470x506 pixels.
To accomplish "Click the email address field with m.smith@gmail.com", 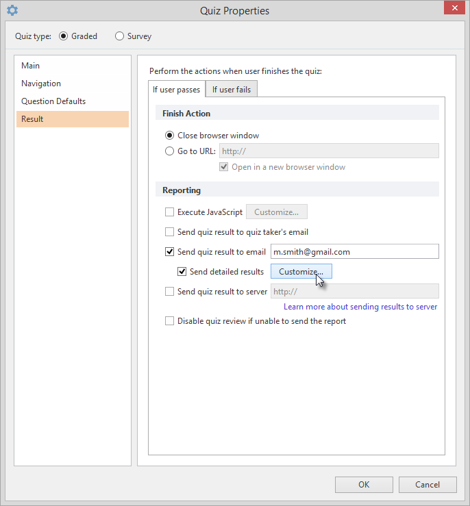I will [354, 252].
